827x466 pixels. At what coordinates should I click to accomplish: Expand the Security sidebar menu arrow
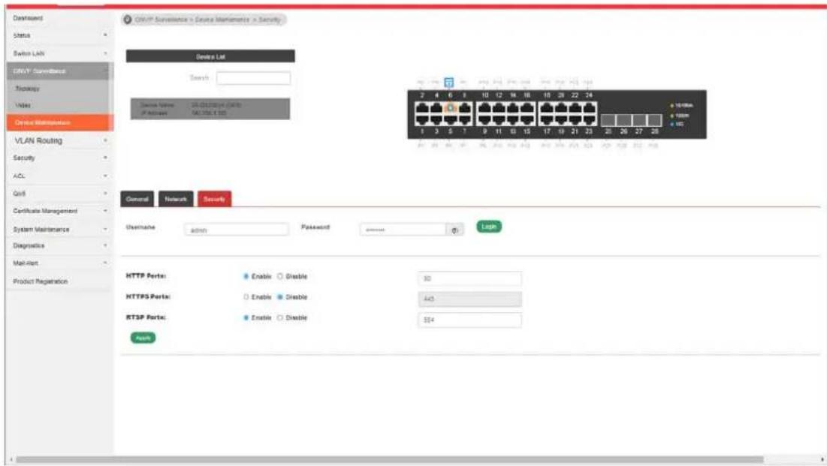pyautogui.click(x=105, y=158)
